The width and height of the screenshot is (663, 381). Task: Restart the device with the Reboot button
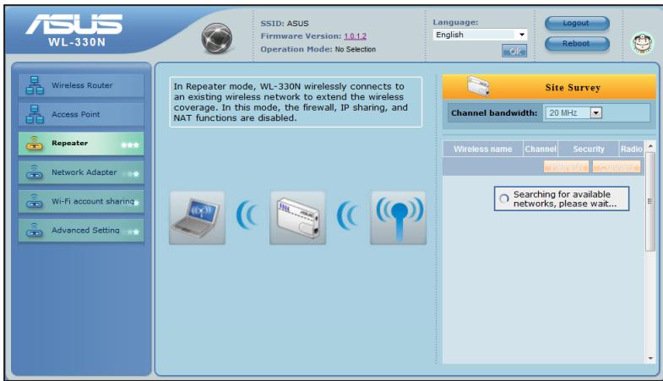click(x=577, y=44)
